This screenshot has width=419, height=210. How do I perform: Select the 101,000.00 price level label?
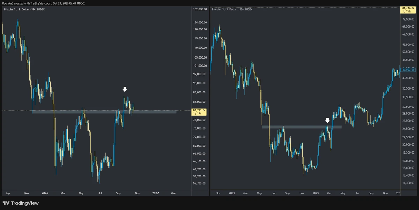[200, 66]
